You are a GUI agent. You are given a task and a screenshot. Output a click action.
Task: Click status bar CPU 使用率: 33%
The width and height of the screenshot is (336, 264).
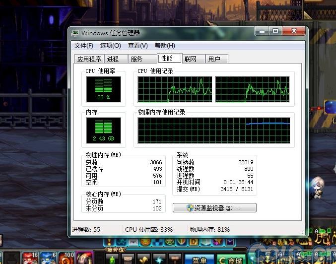149,230
